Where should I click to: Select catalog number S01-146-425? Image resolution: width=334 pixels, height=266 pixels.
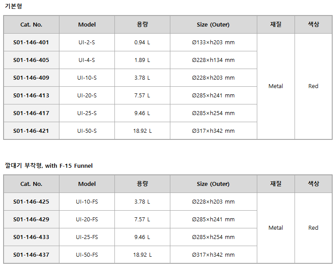coord(31,201)
